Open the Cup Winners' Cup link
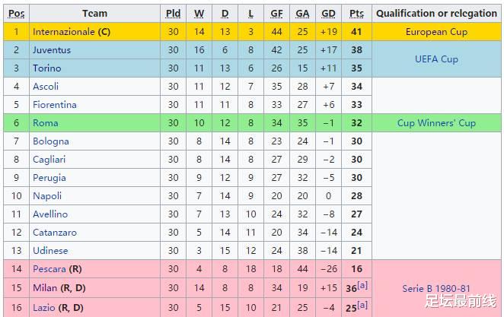This screenshot has width=504, height=317. [x=436, y=123]
